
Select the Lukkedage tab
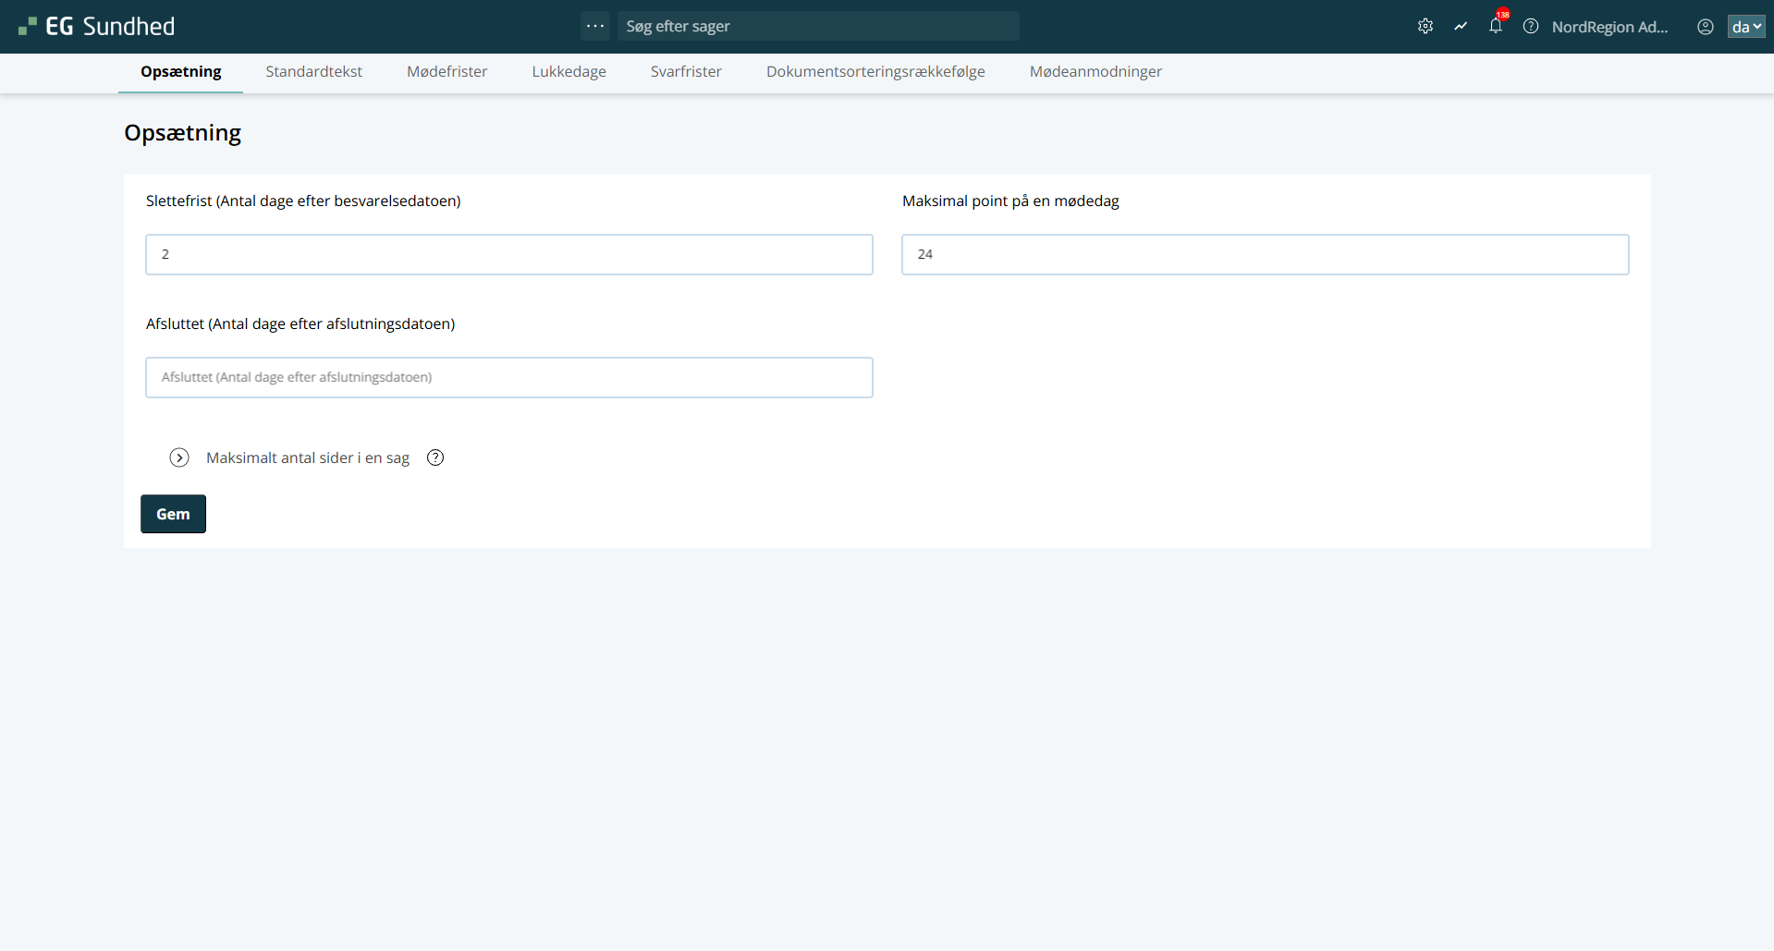(x=569, y=72)
